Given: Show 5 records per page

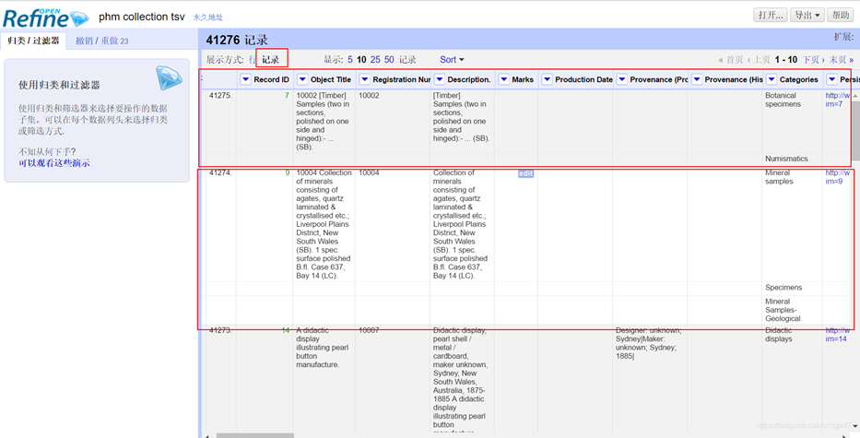Looking at the screenshot, I should pyautogui.click(x=350, y=59).
